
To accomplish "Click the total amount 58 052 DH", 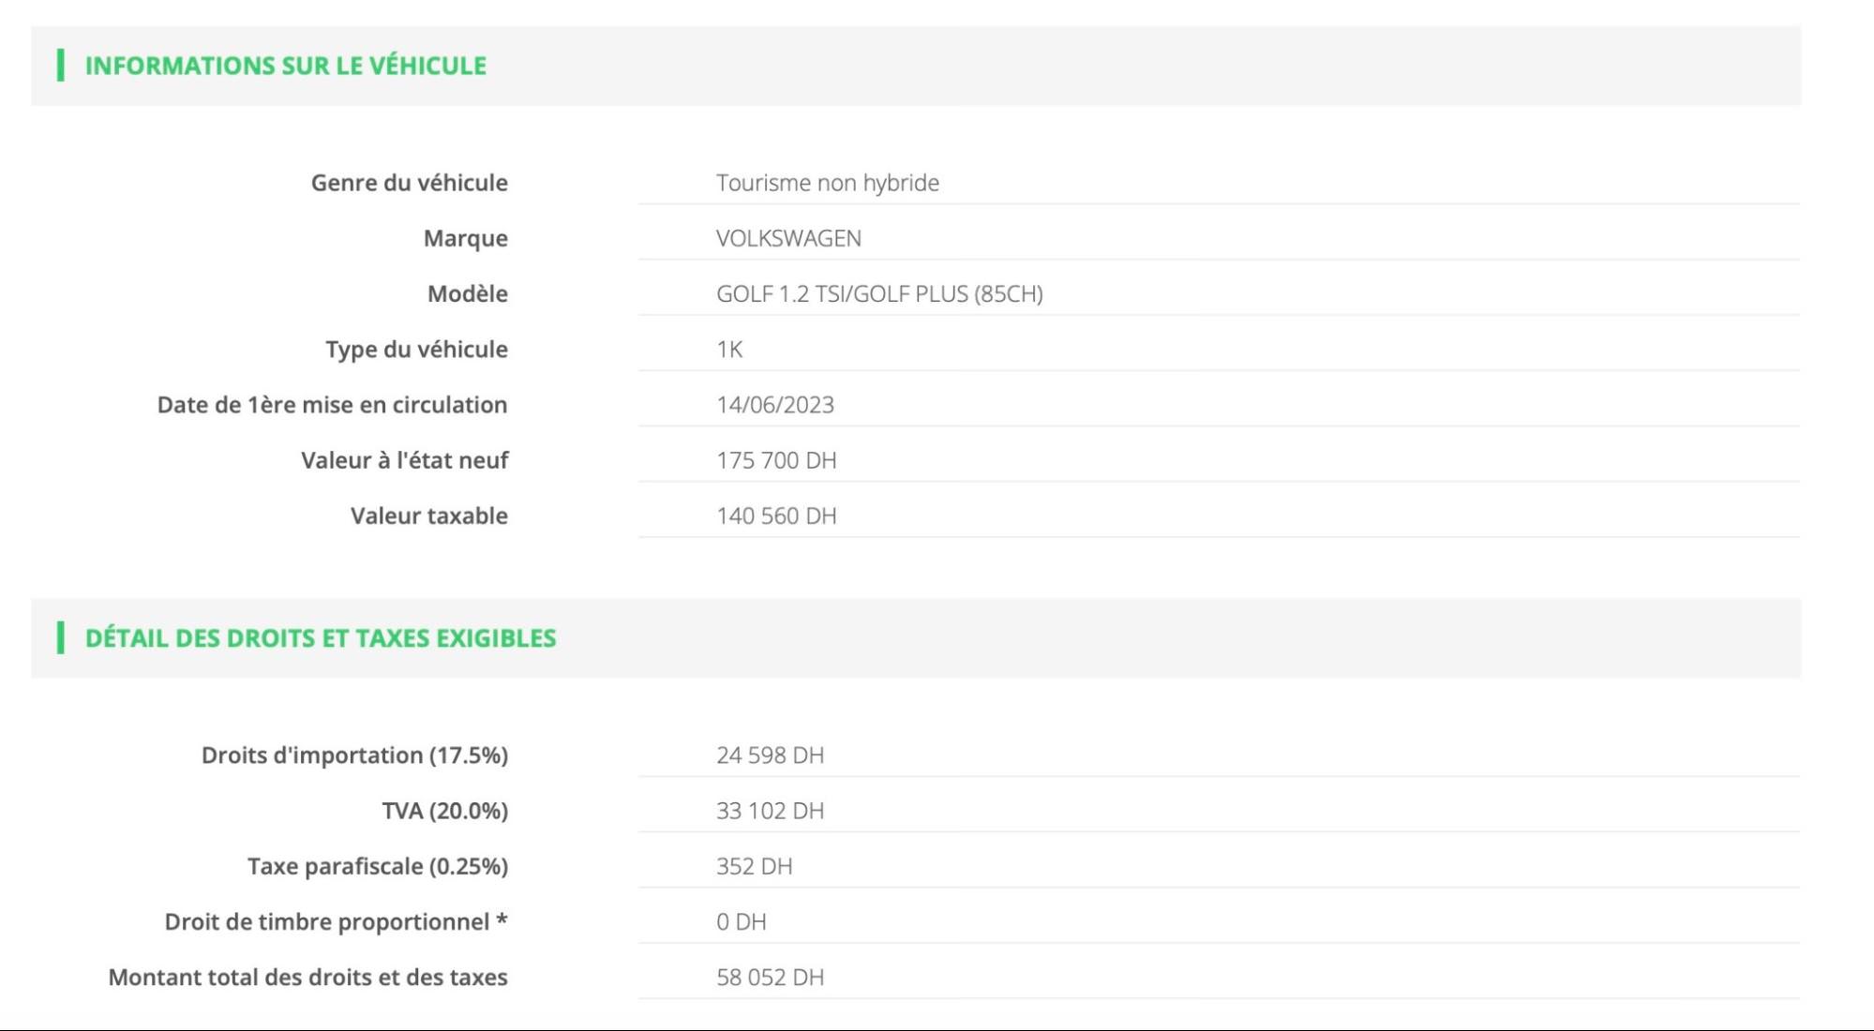I will pyautogui.click(x=770, y=977).
